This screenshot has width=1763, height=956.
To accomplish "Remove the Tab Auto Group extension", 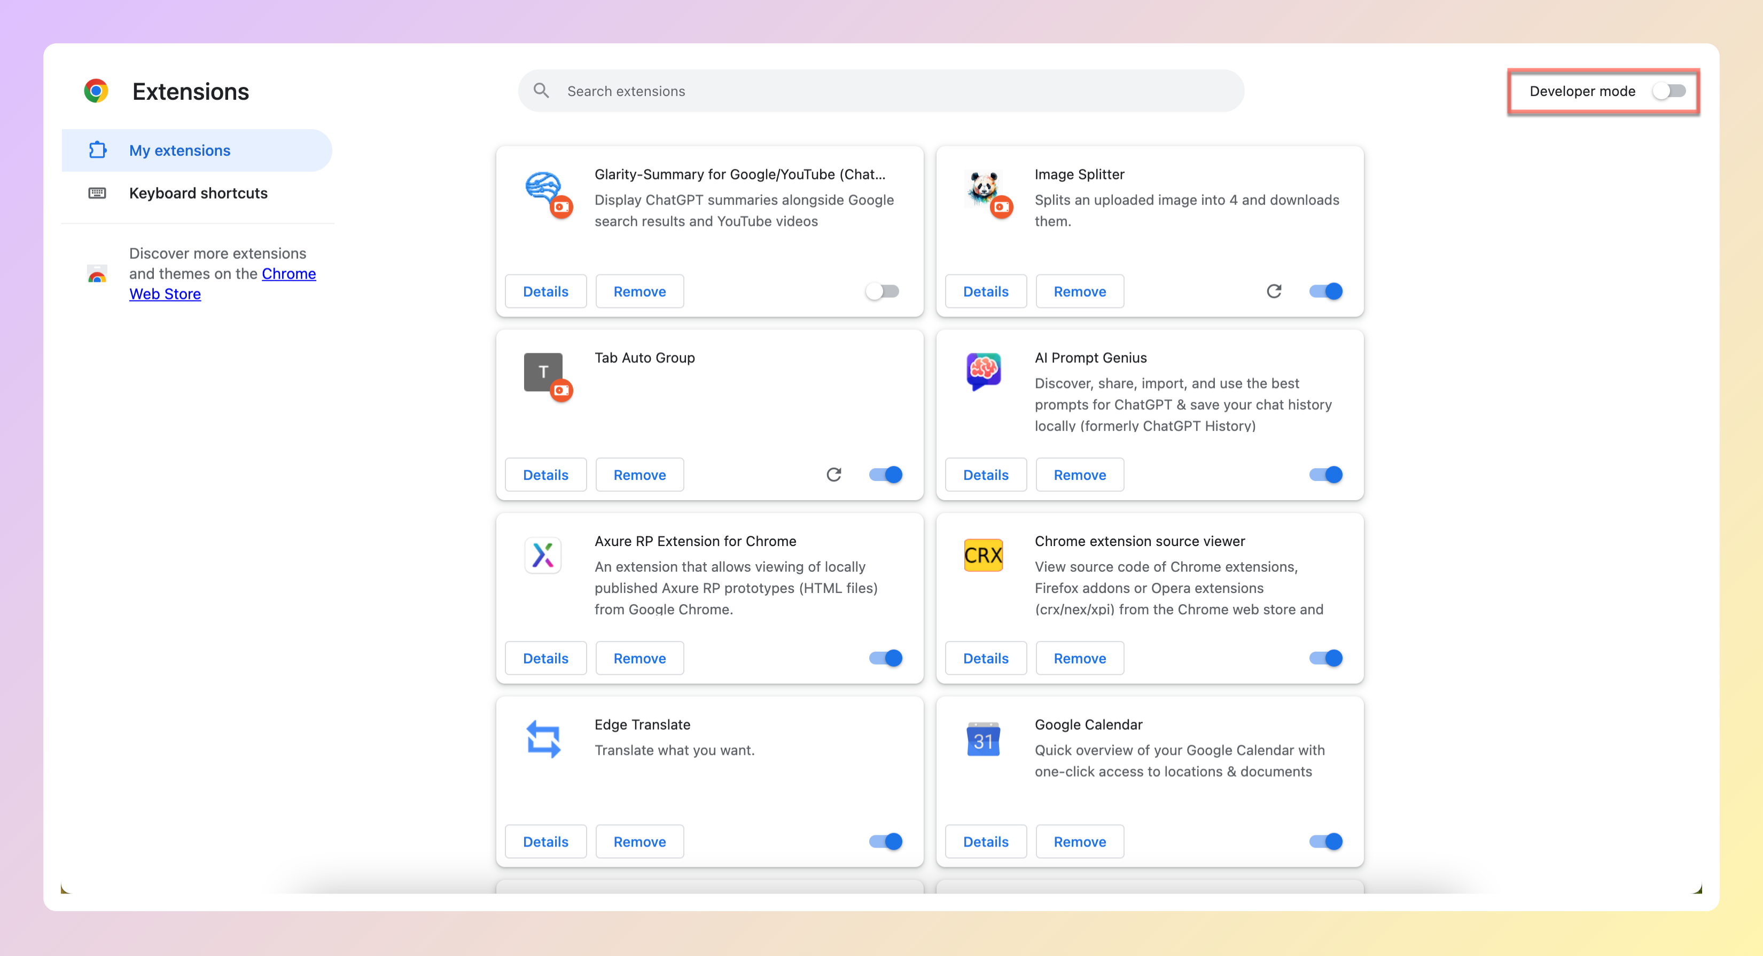I will (639, 475).
